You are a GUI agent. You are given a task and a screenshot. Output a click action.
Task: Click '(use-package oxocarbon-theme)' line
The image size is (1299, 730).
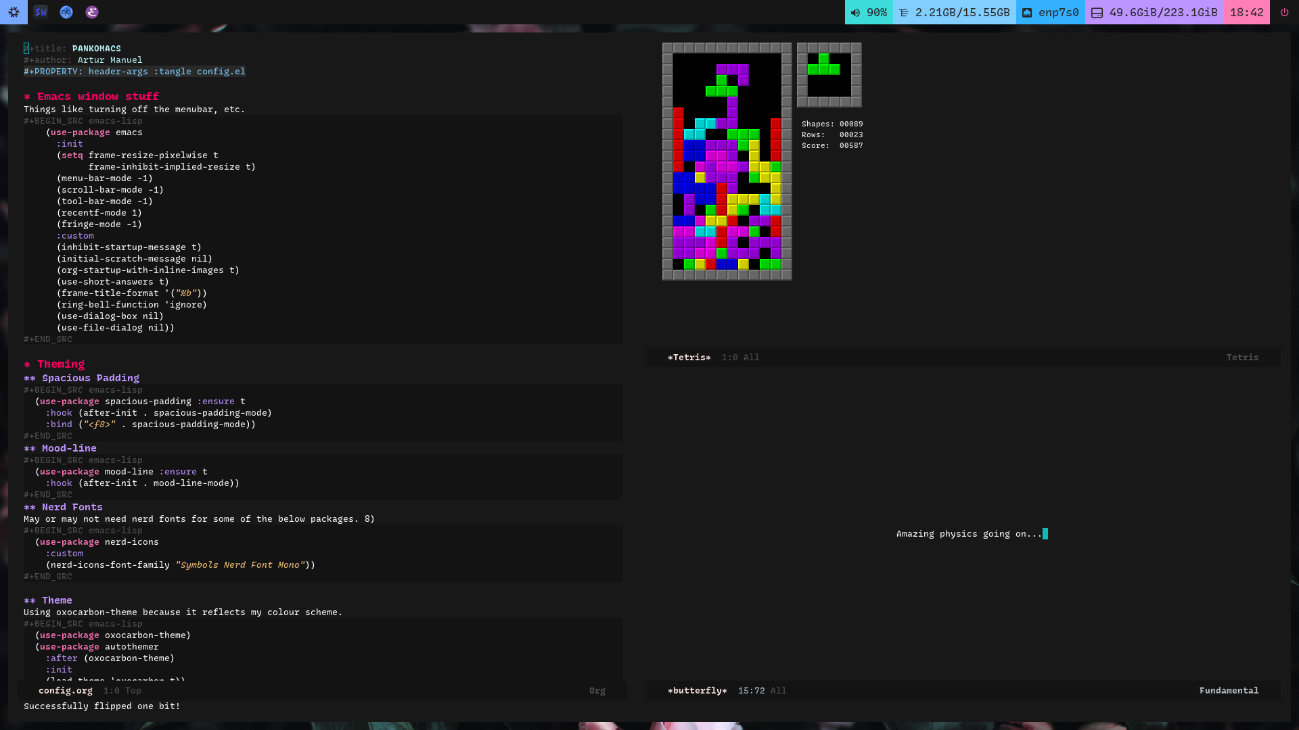(x=113, y=635)
